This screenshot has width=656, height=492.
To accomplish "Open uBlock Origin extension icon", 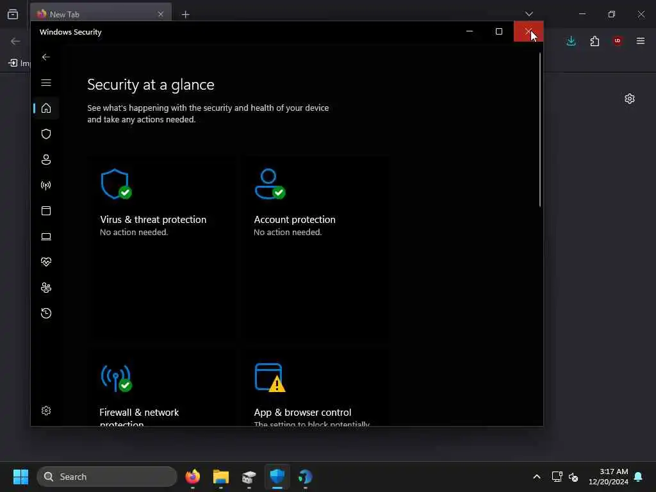I will tap(618, 41).
